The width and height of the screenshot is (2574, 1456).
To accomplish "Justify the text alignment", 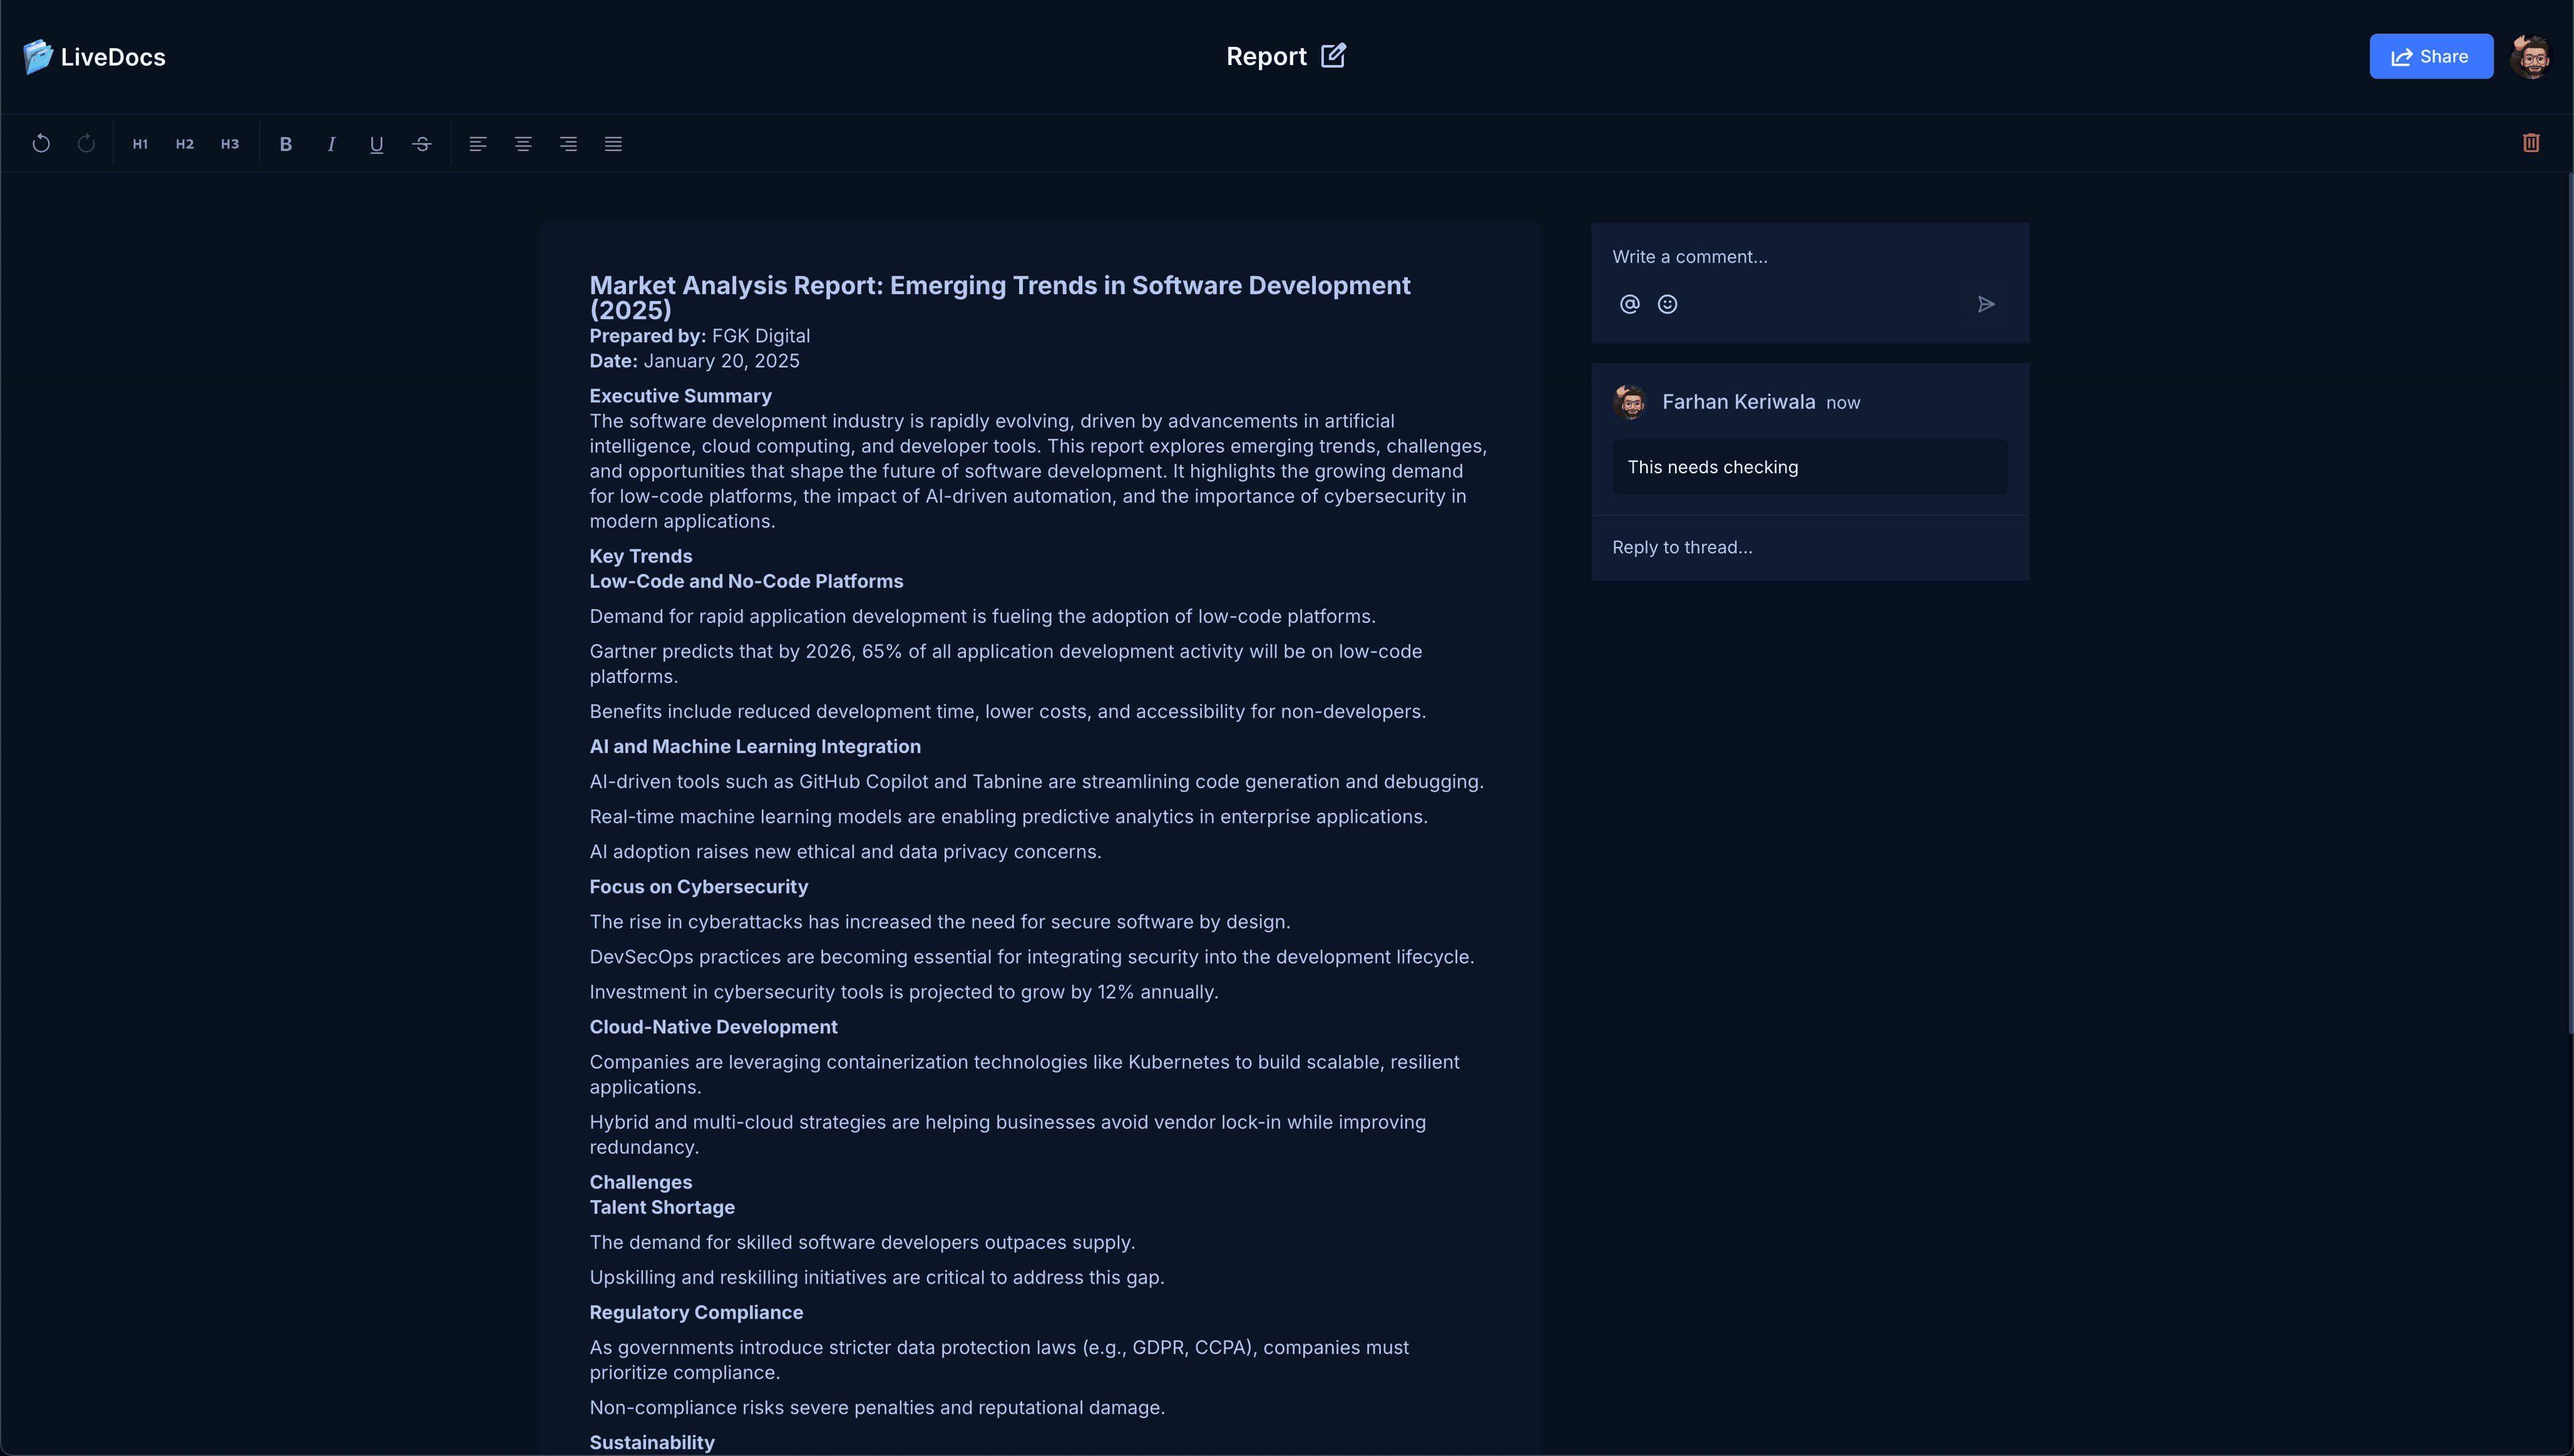I will (614, 144).
